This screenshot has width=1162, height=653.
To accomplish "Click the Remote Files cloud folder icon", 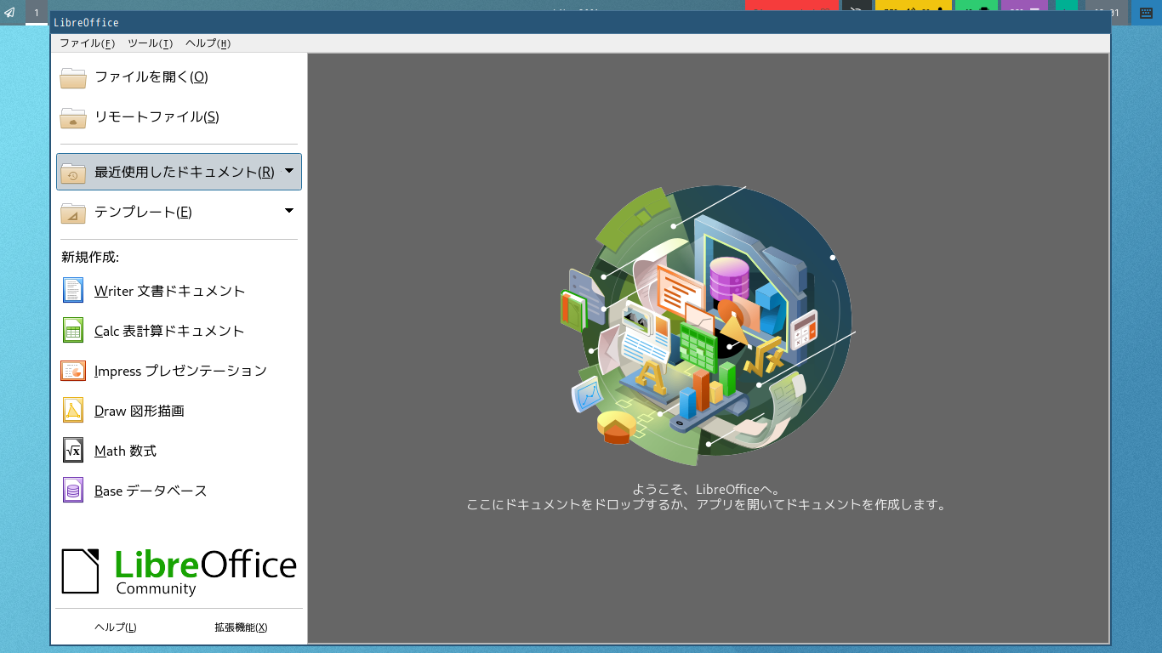I will [73, 117].
